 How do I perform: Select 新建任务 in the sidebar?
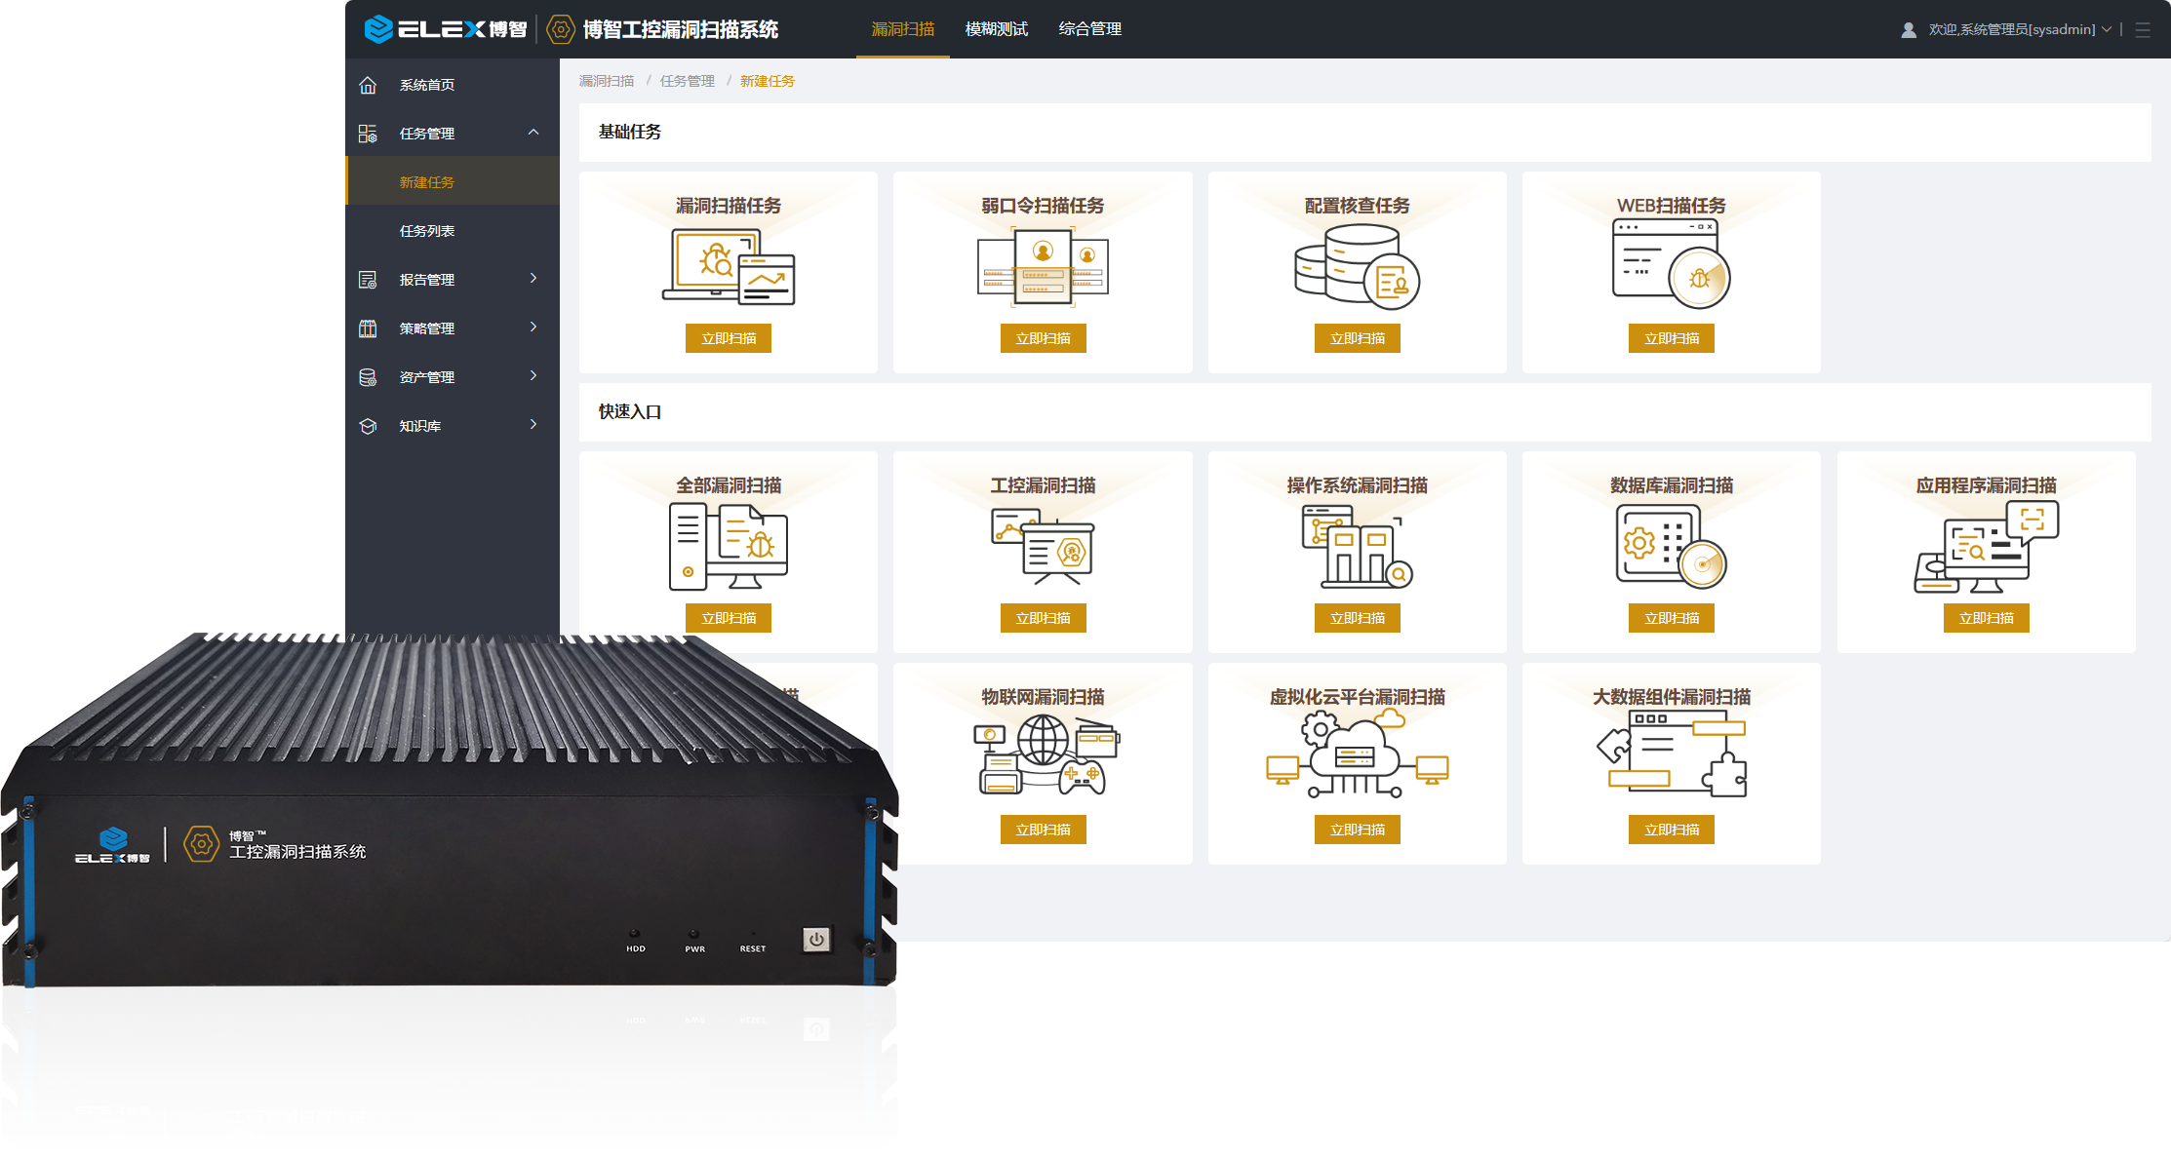click(x=453, y=181)
